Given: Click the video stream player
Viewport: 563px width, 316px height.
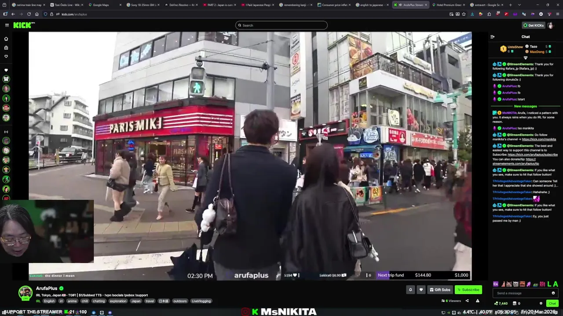Looking at the screenshot, I should tap(250, 156).
